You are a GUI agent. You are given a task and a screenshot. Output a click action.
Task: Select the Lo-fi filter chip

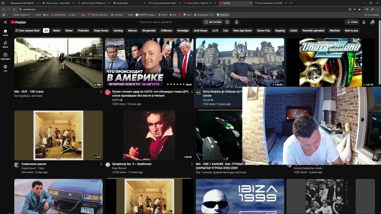(x=215, y=31)
